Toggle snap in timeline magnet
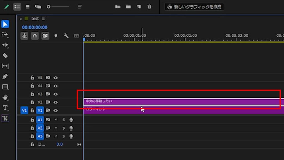 coord(35,36)
